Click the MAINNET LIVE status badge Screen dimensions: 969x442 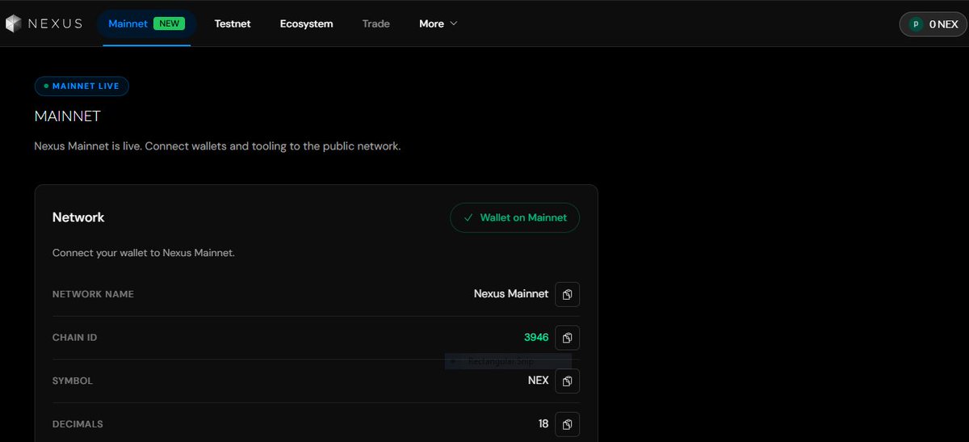click(82, 86)
